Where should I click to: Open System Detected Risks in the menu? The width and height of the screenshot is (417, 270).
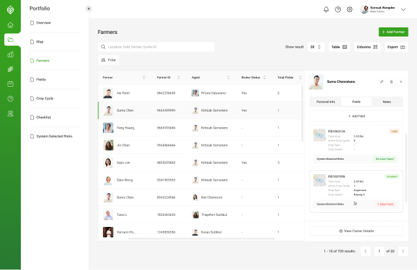(x=55, y=136)
